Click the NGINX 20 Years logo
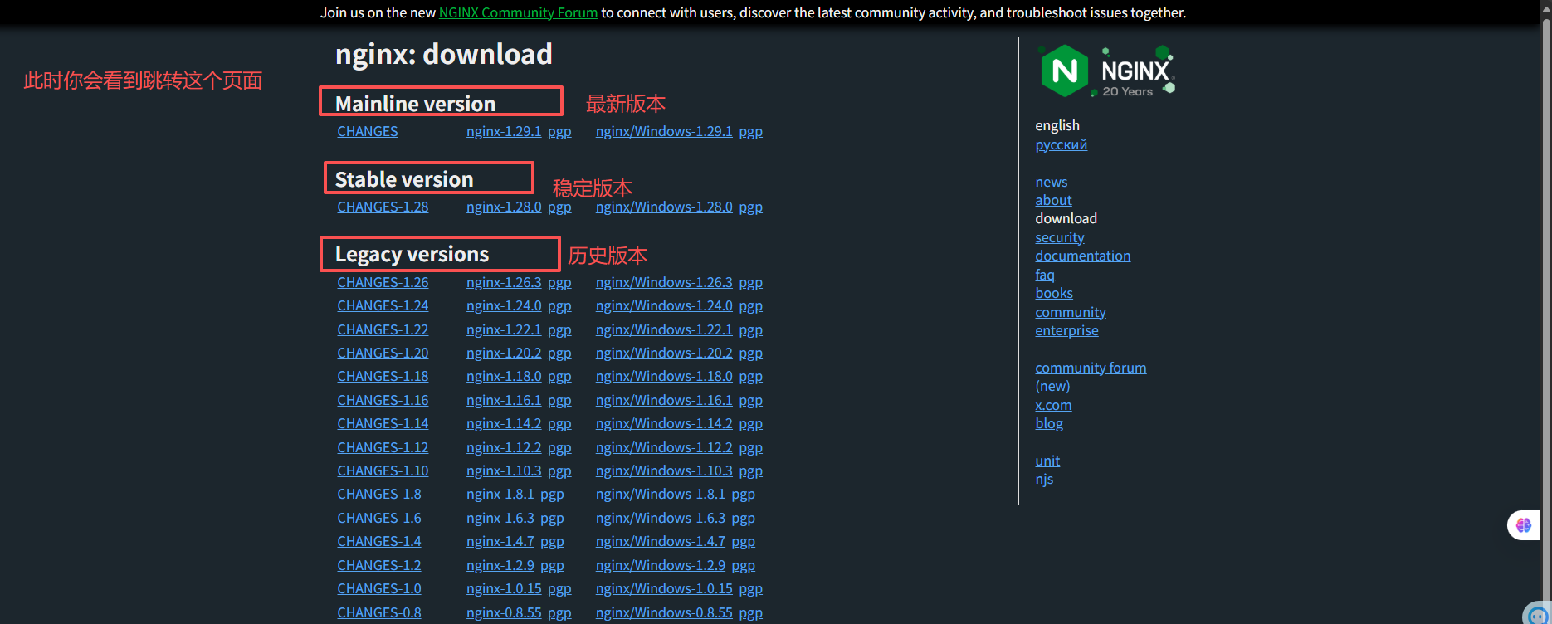 [x=1107, y=71]
